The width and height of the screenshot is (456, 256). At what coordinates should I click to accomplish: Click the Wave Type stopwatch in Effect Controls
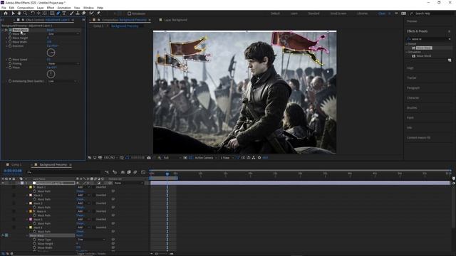click(10, 34)
